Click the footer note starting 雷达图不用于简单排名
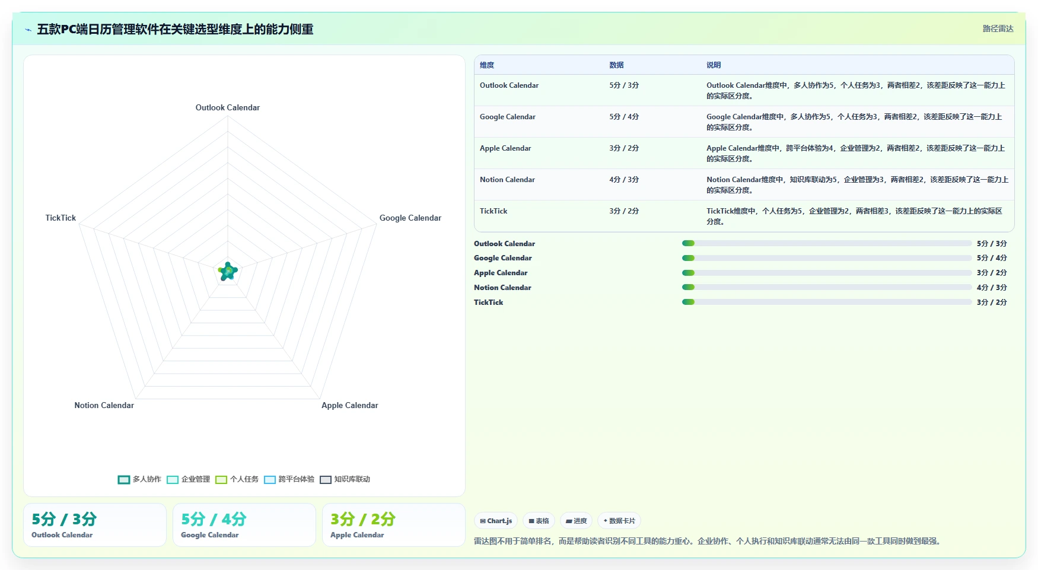 pos(708,541)
